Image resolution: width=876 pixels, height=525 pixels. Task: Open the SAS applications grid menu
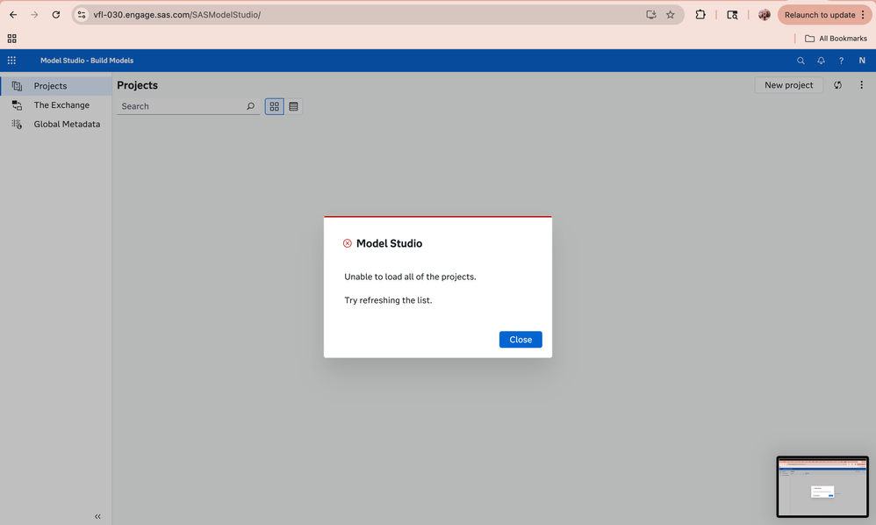11,61
